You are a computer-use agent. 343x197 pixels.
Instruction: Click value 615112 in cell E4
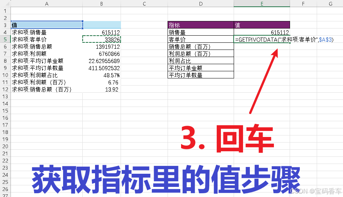(x=262, y=32)
